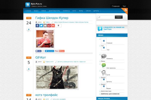
Task: Click the broken image icon beside Цитаты
Action: pyautogui.click(x=104, y=79)
